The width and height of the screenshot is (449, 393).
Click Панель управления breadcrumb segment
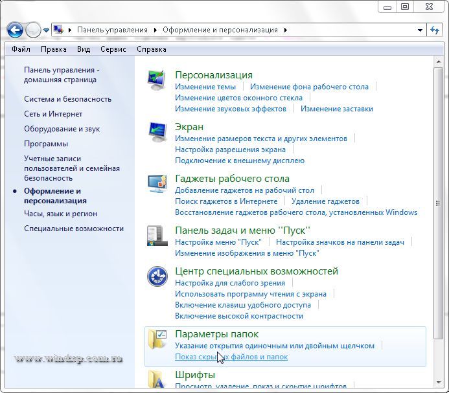(112, 30)
